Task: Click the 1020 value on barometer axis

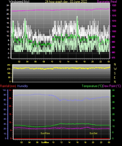Action: tap(114, 11)
